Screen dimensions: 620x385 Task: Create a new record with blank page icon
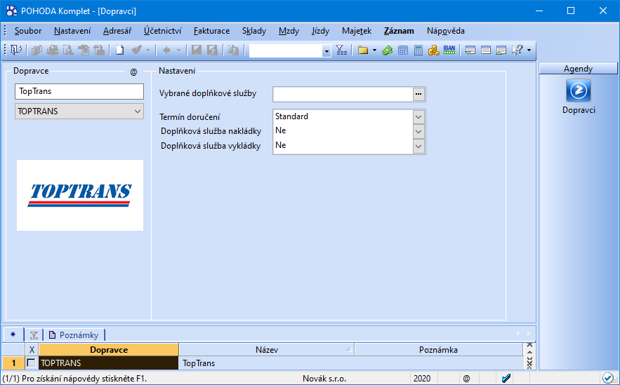pos(119,50)
